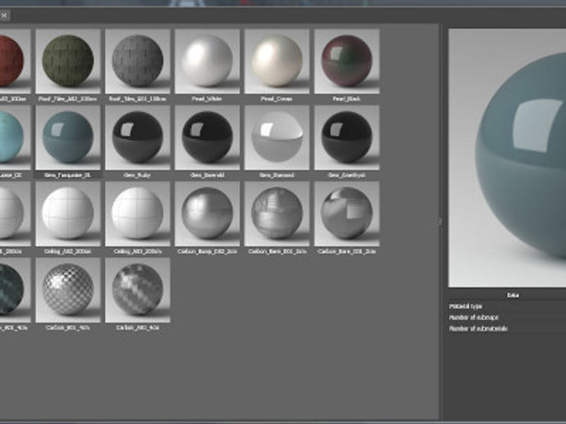
Task: Click the Material type row label
Action: click(466, 306)
